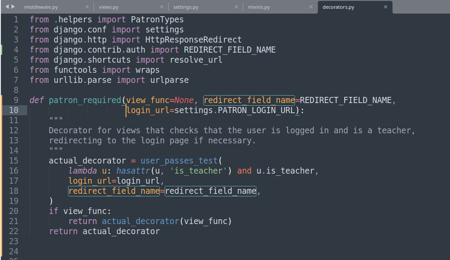Switch to the views.py tab
The height and width of the screenshot is (260, 450).
[108, 7]
